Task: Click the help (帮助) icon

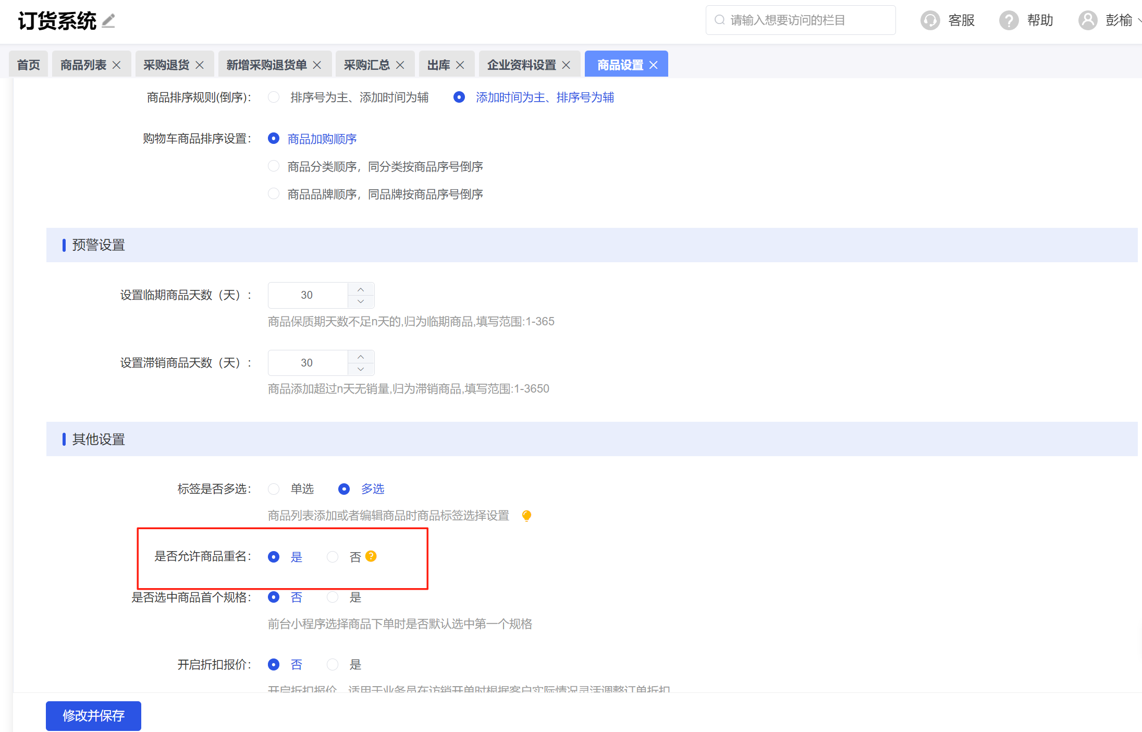Action: click(x=1009, y=20)
